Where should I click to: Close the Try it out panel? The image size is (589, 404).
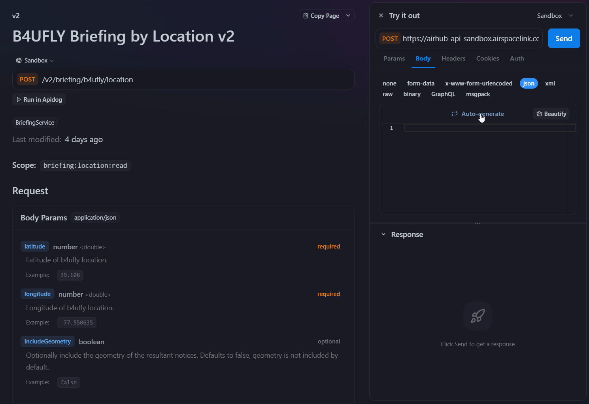click(381, 15)
